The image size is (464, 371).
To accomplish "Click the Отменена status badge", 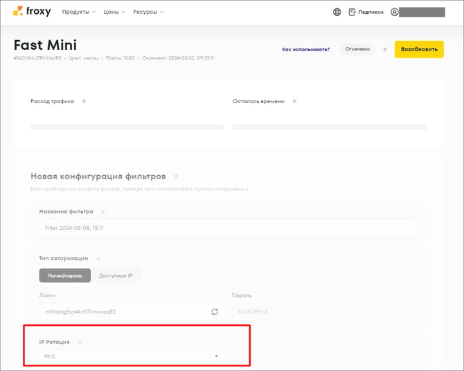I will coord(357,49).
